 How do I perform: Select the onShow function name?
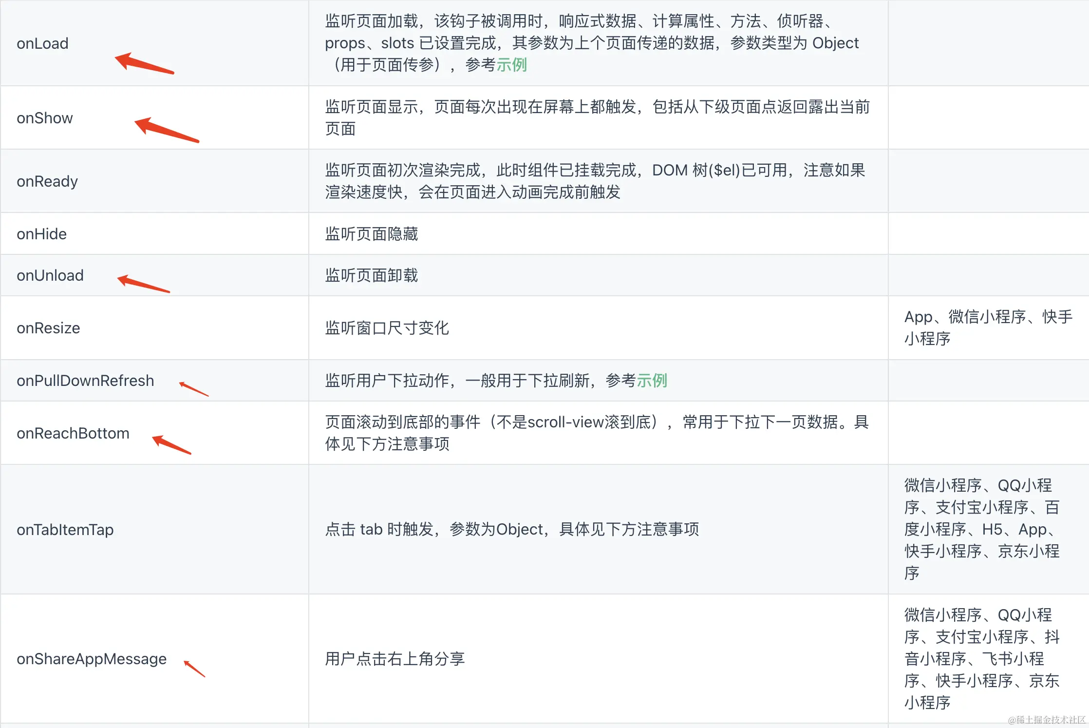(44, 118)
